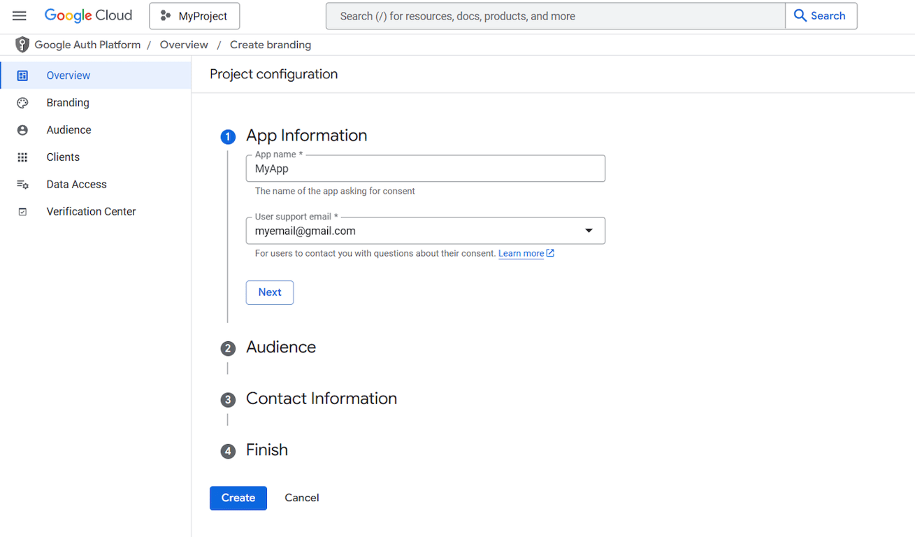Click inside the App name field
915x537 pixels.
[x=425, y=169]
